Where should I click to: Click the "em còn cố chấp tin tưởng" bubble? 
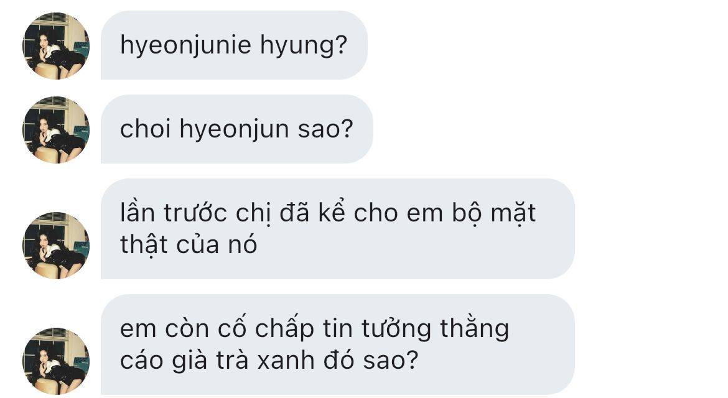(337, 344)
